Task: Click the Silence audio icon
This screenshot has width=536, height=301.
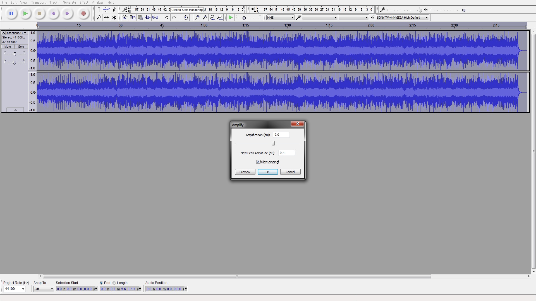Action: coord(155,18)
